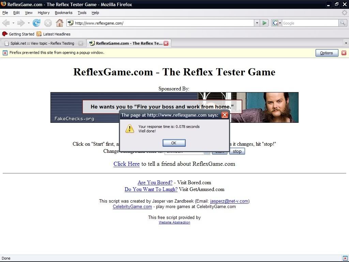Click the "Are You Bored?" link
349x262 pixels.
tap(155, 183)
